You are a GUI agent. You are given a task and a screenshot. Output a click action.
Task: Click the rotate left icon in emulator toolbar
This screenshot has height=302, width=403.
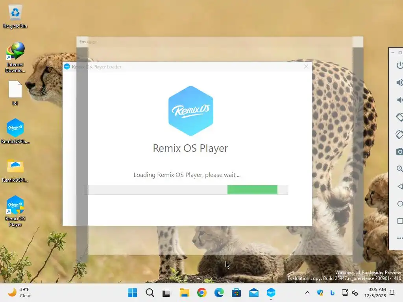399,117
